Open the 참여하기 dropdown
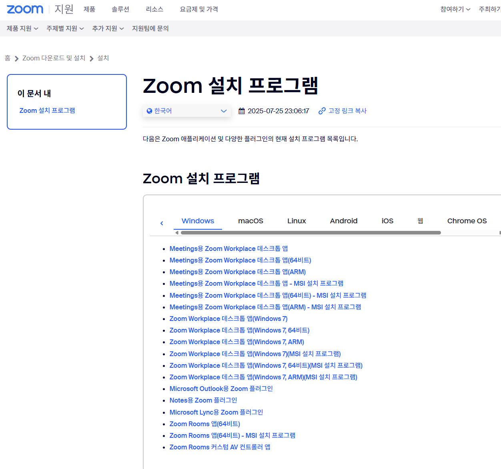The image size is (501, 469). click(455, 9)
